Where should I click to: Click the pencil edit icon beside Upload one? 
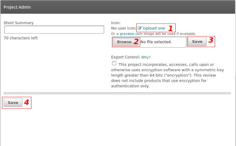[x=140, y=28]
